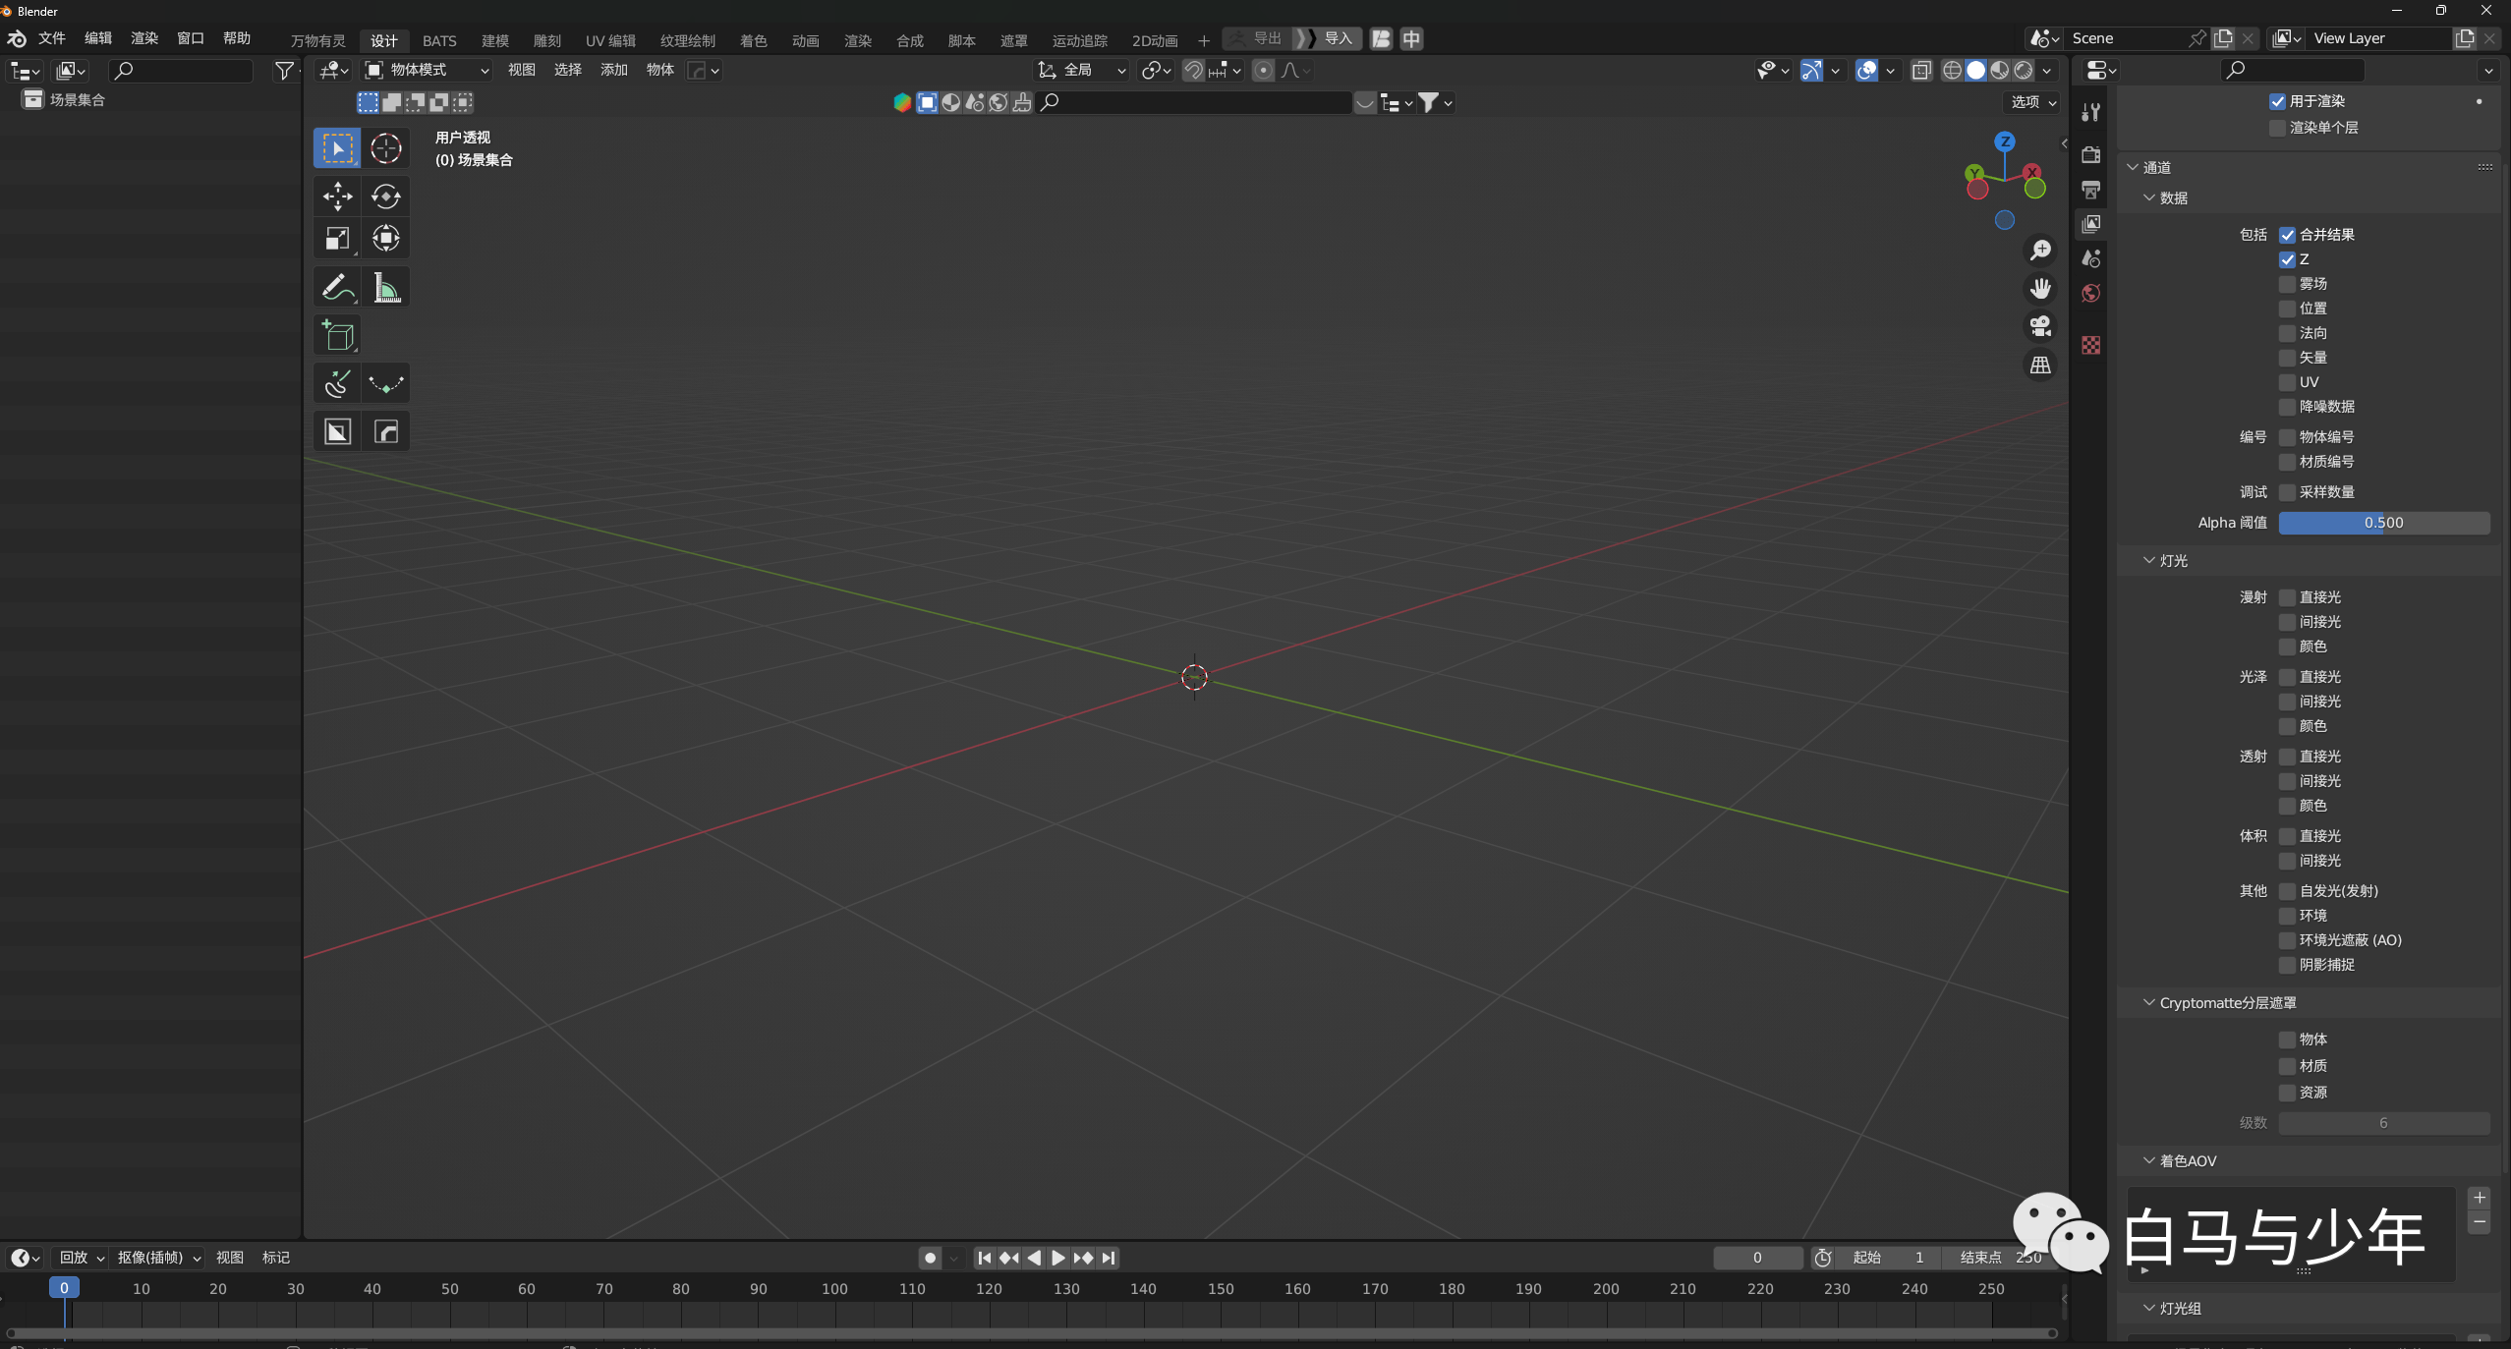The image size is (2511, 1349).
Task: Select the Move tool in viewport toolbar
Action: click(x=337, y=197)
